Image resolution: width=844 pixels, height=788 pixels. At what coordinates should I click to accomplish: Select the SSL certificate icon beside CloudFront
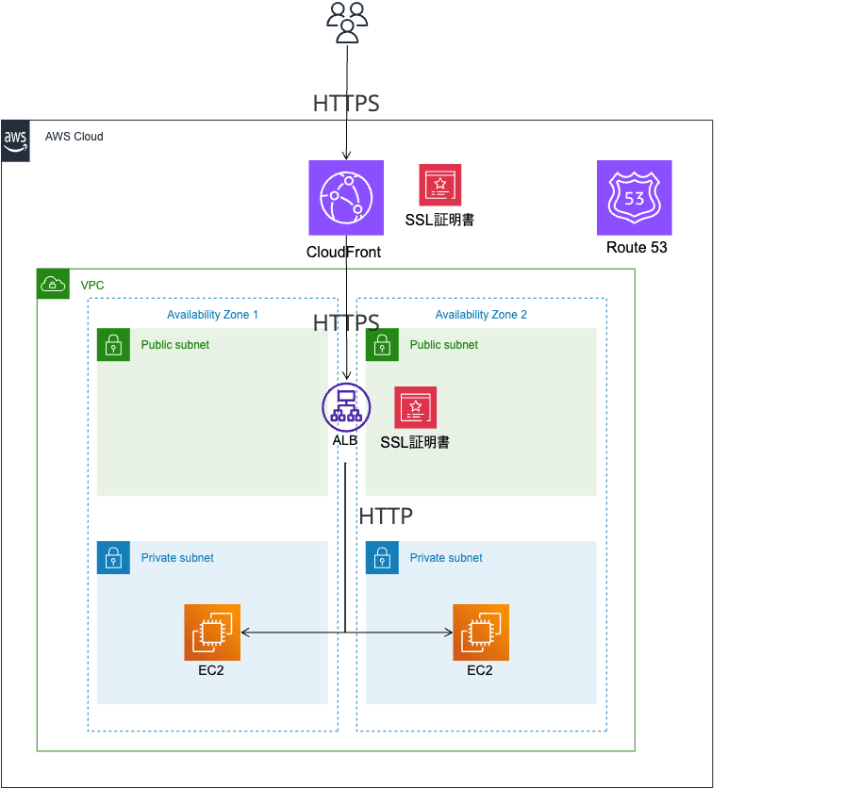click(440, 185)
